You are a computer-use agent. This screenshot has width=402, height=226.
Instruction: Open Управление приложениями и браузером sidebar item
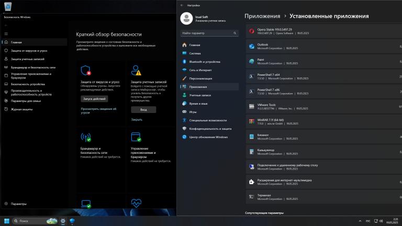35,75
